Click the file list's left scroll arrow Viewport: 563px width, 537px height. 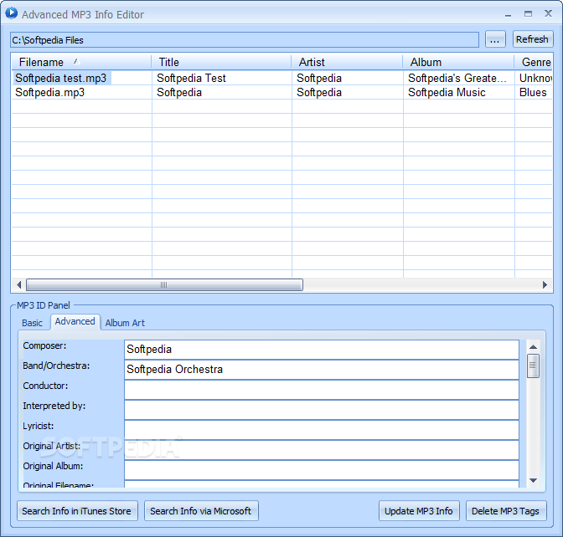[x=18, y=285]
